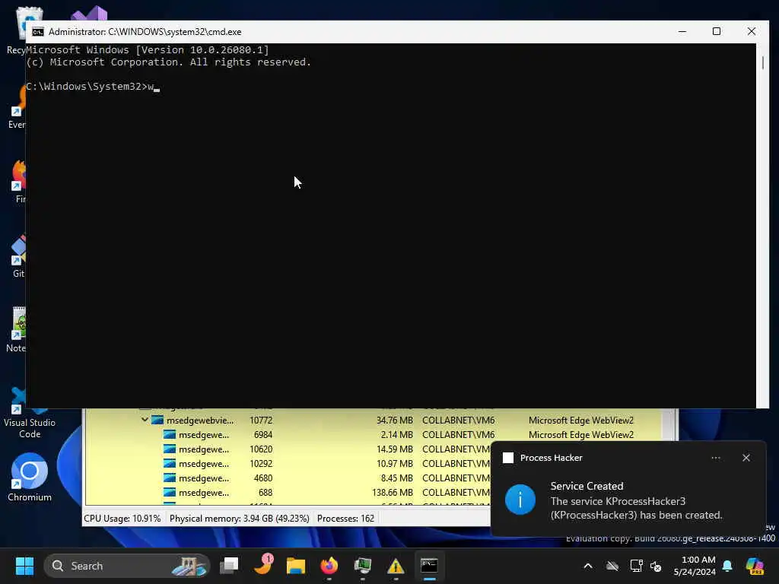Click the Service Created notification title
This screenshot has height=584, width=779.
pos(587,486)
